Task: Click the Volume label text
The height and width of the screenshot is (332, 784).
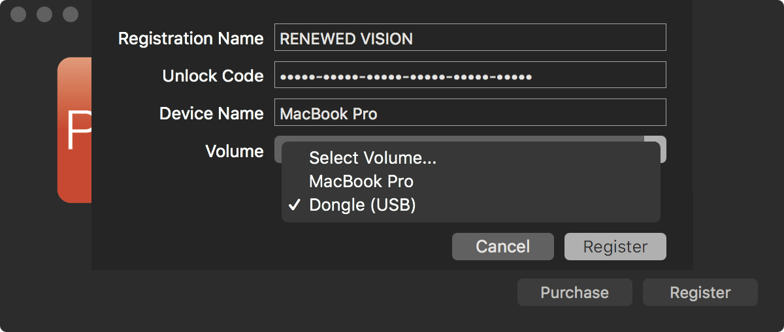Action: pos(235,151)
